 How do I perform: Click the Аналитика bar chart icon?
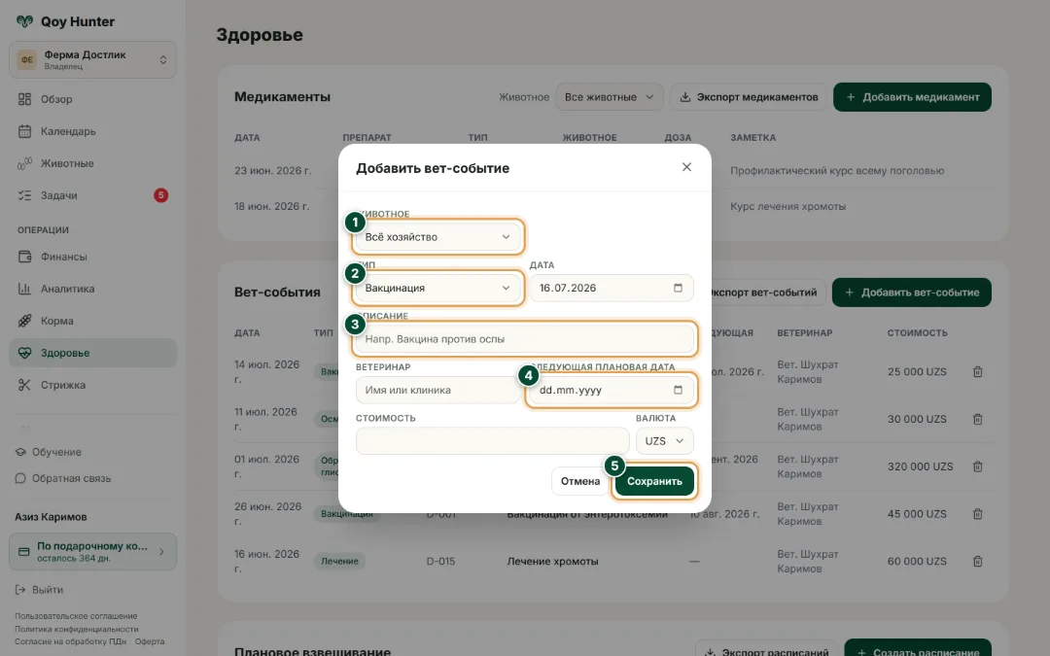coord(24,289)
